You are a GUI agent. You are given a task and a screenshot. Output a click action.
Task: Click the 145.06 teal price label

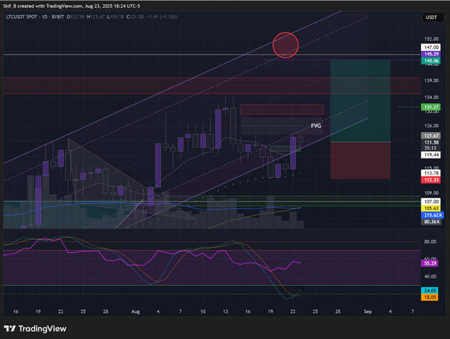[431, 61]
